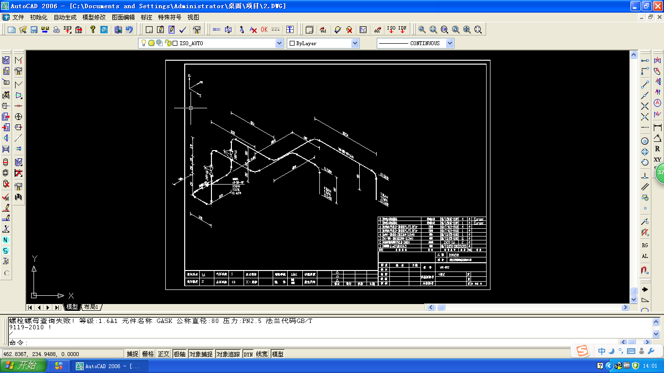The image size is (664, 373).
Task: Click the ISO generation toolbar icon
Action: [x=391, y=30]
